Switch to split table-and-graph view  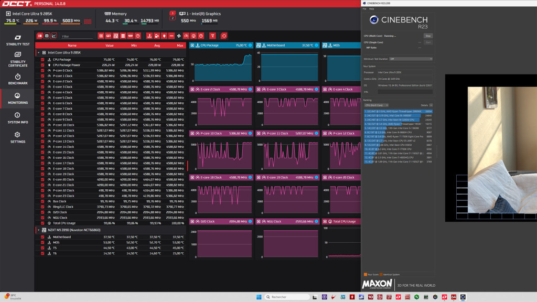(x=40, y=36)
